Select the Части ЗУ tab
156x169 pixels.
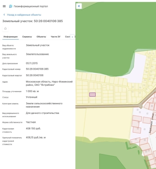click(x=55, y=37)
